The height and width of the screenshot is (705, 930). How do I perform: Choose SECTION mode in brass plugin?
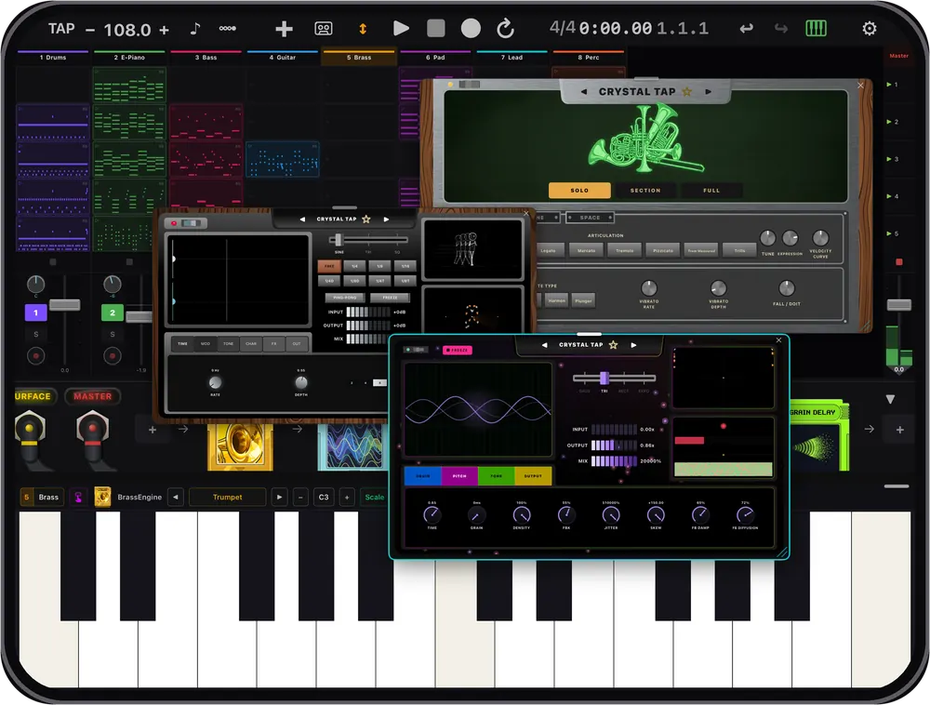pyautogui.click(x=645, y=191)
